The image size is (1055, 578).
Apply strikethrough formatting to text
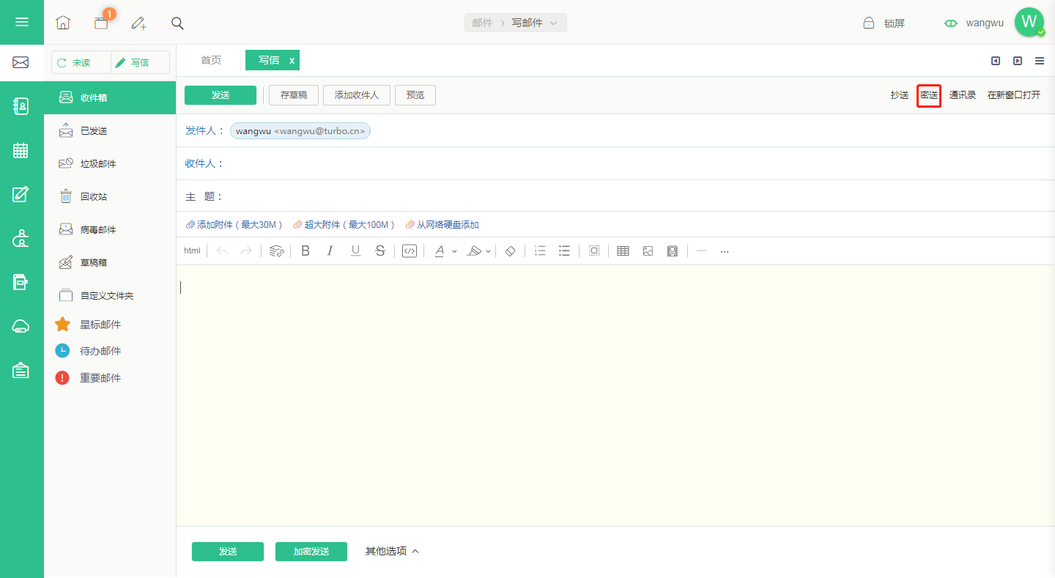click(380, 251)
